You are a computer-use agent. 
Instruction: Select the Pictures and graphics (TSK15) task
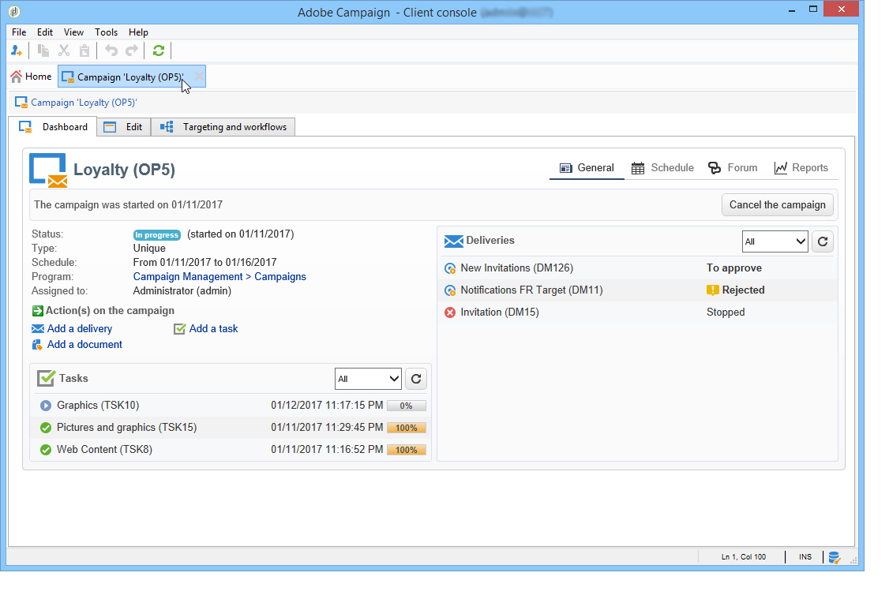click(231, 427)
